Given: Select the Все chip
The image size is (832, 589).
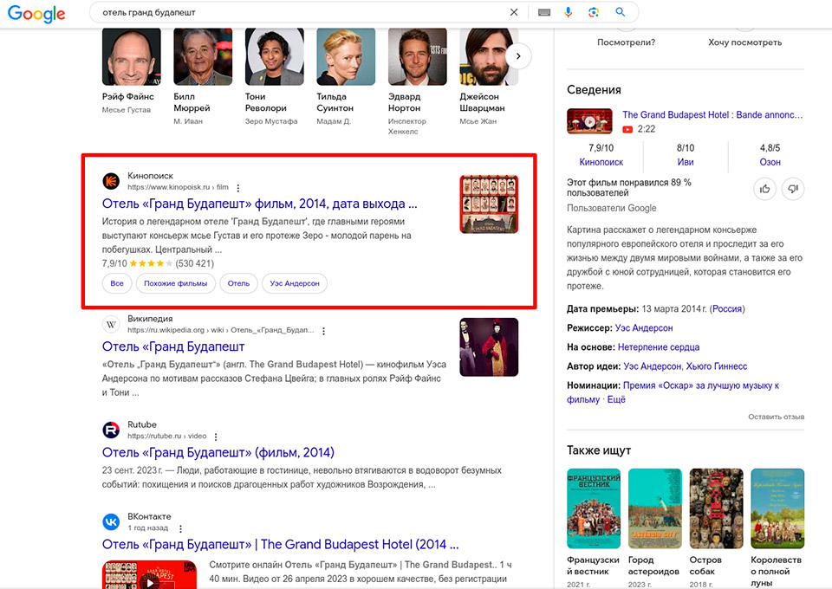Looking at the screenshot, I should click(x=117, y=283).
